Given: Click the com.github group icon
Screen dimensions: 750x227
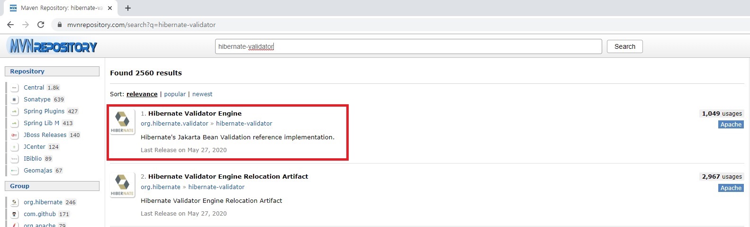Looking at the screenshot, I should [x=15, y=214].
